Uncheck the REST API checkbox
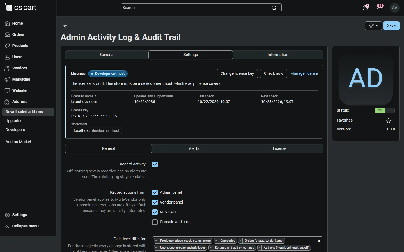 pos(155,212)
